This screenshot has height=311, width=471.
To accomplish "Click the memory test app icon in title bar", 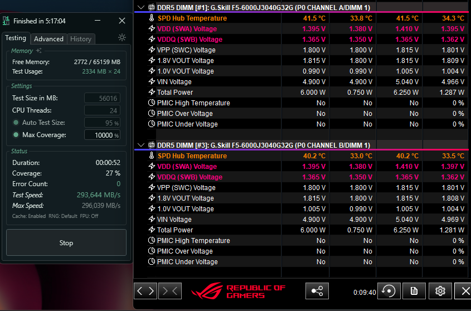I will pyautogui.click(x=6, y=21).
